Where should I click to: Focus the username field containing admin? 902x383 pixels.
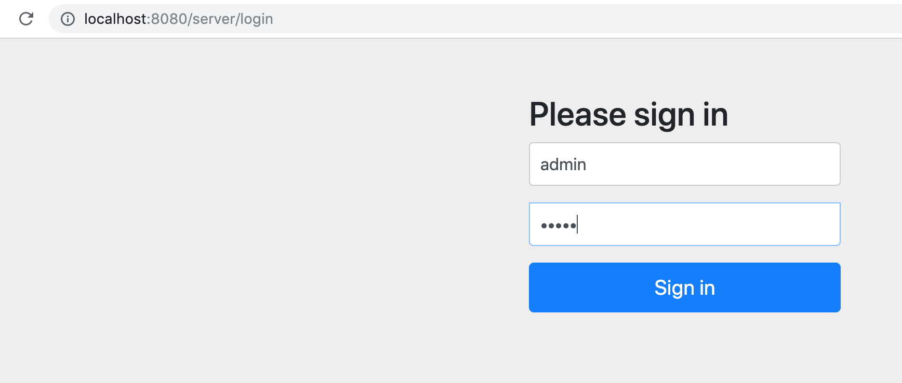tap(684, 164)
